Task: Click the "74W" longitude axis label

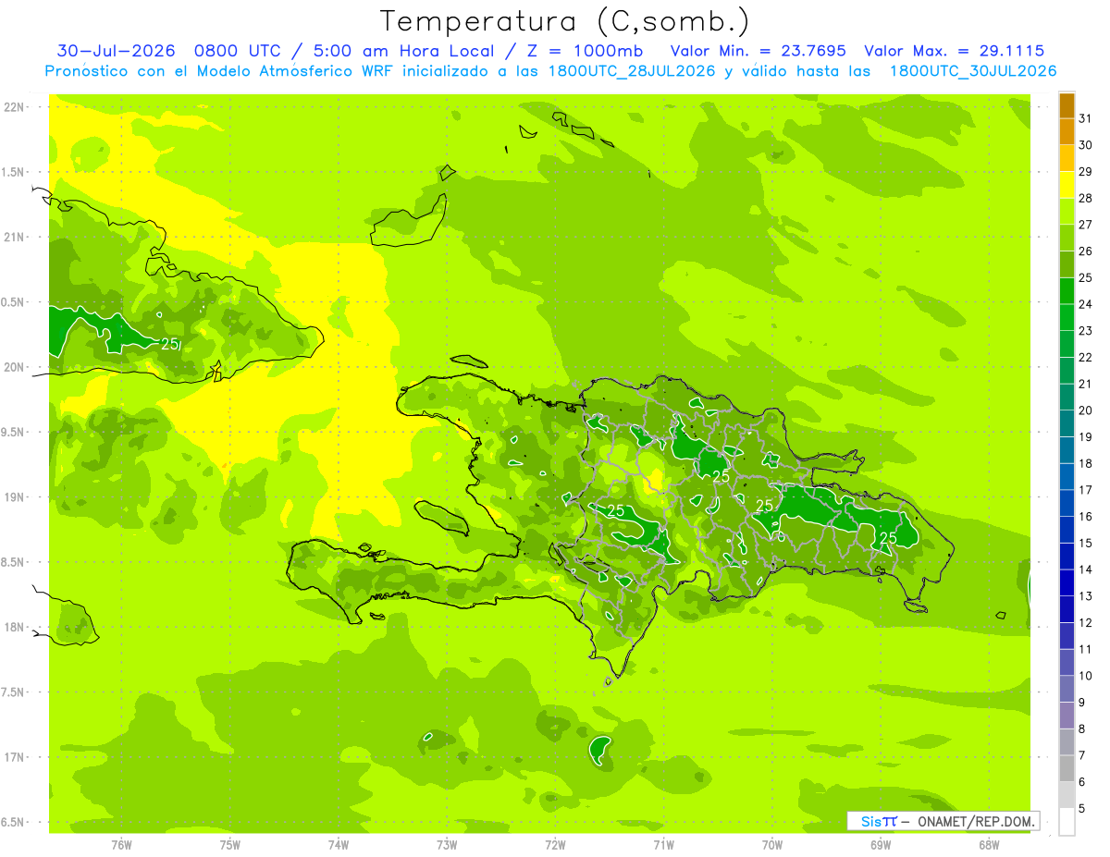Action: (x=338, y=844)
